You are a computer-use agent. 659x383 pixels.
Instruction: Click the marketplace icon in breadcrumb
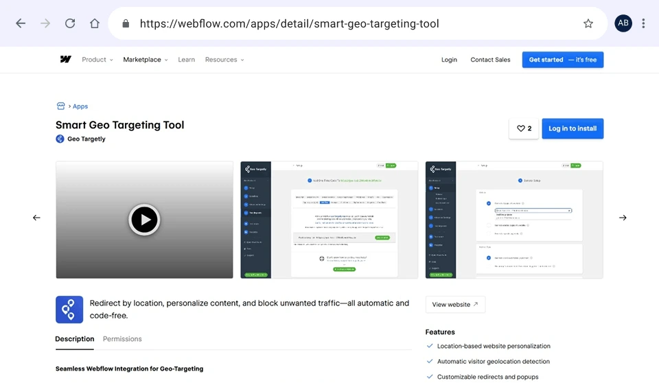pos(61,106)
